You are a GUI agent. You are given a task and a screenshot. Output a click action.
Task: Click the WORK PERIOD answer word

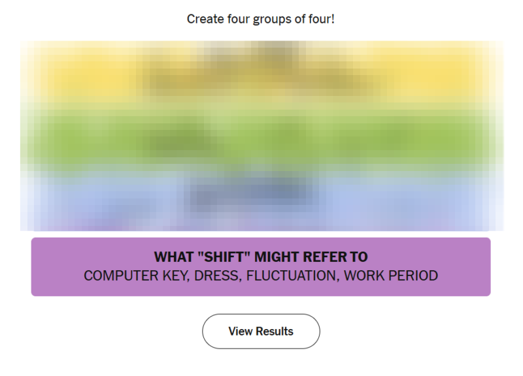click(x=391, y=275)
